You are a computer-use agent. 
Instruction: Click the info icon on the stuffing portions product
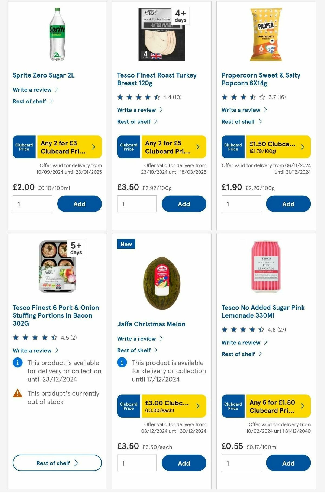[x=17, y=363]
